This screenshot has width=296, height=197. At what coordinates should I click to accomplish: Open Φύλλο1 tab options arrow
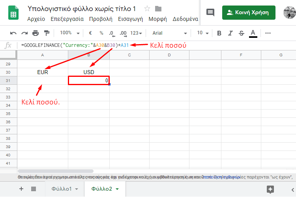77,189
